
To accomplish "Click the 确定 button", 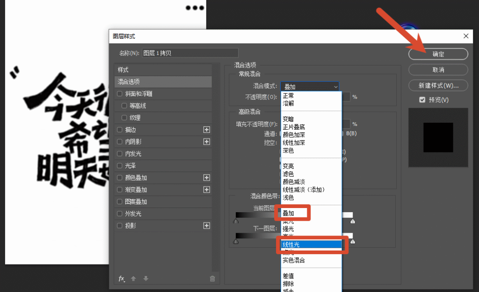I will pyautogui.click(x=438, y=54).
